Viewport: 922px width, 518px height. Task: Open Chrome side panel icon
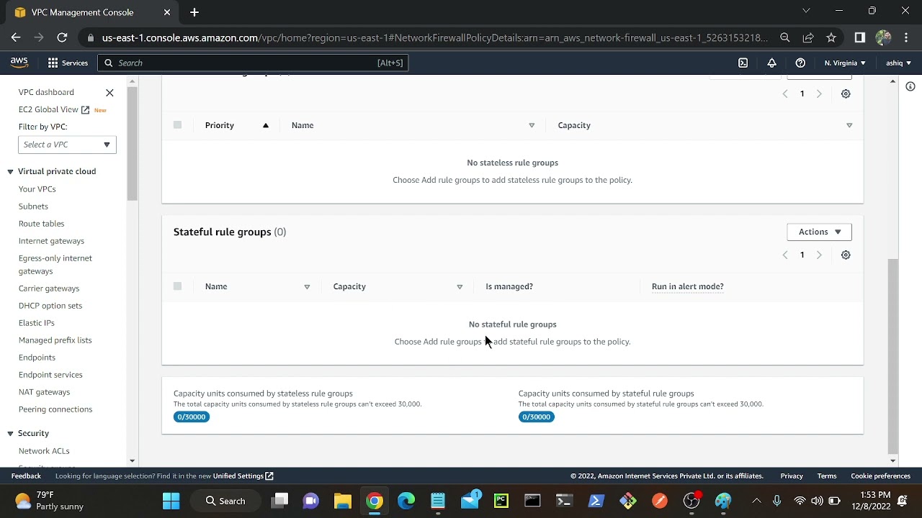coord(859,37)
